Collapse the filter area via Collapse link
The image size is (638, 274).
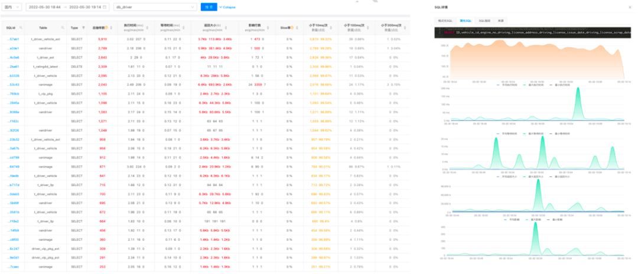coord(227,7)
